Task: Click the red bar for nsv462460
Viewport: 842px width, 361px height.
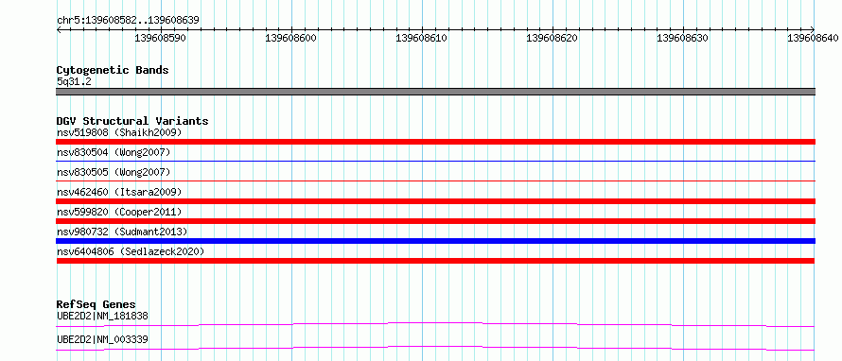Action: click(x=435, y=201)
